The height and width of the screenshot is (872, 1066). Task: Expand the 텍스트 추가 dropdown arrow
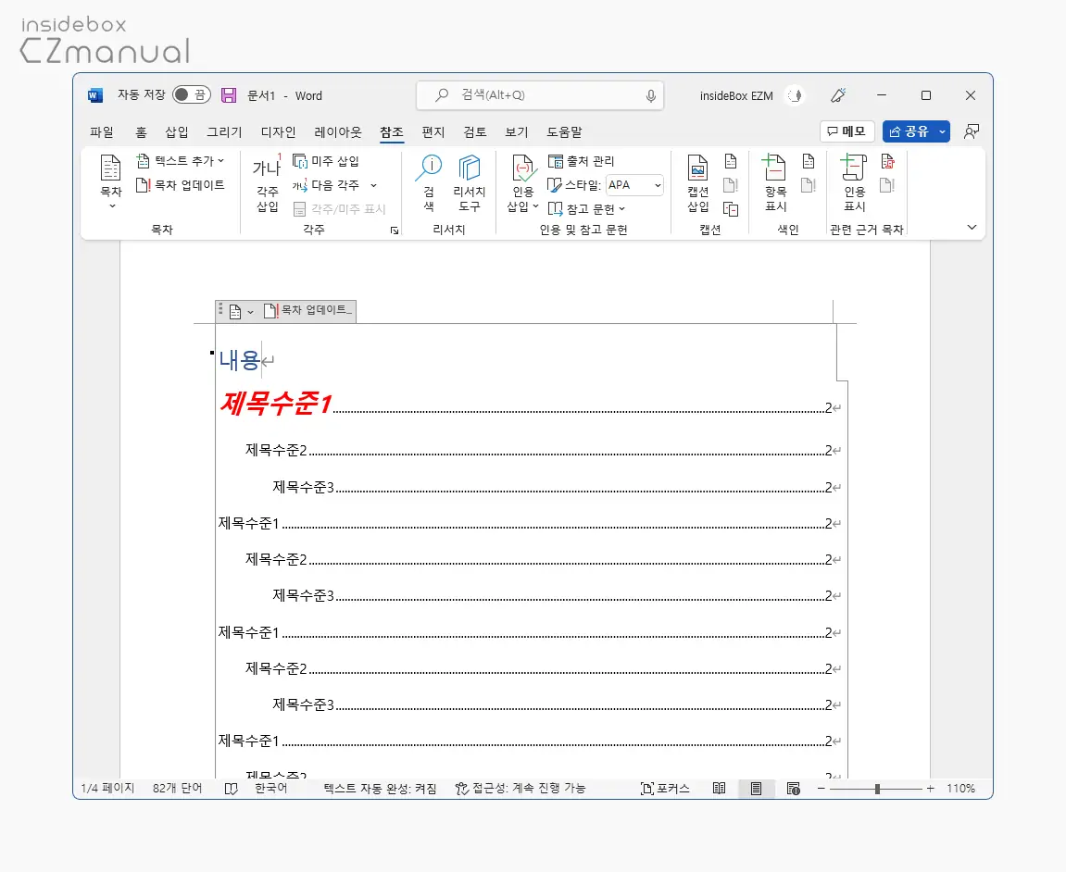coord(221,161)
